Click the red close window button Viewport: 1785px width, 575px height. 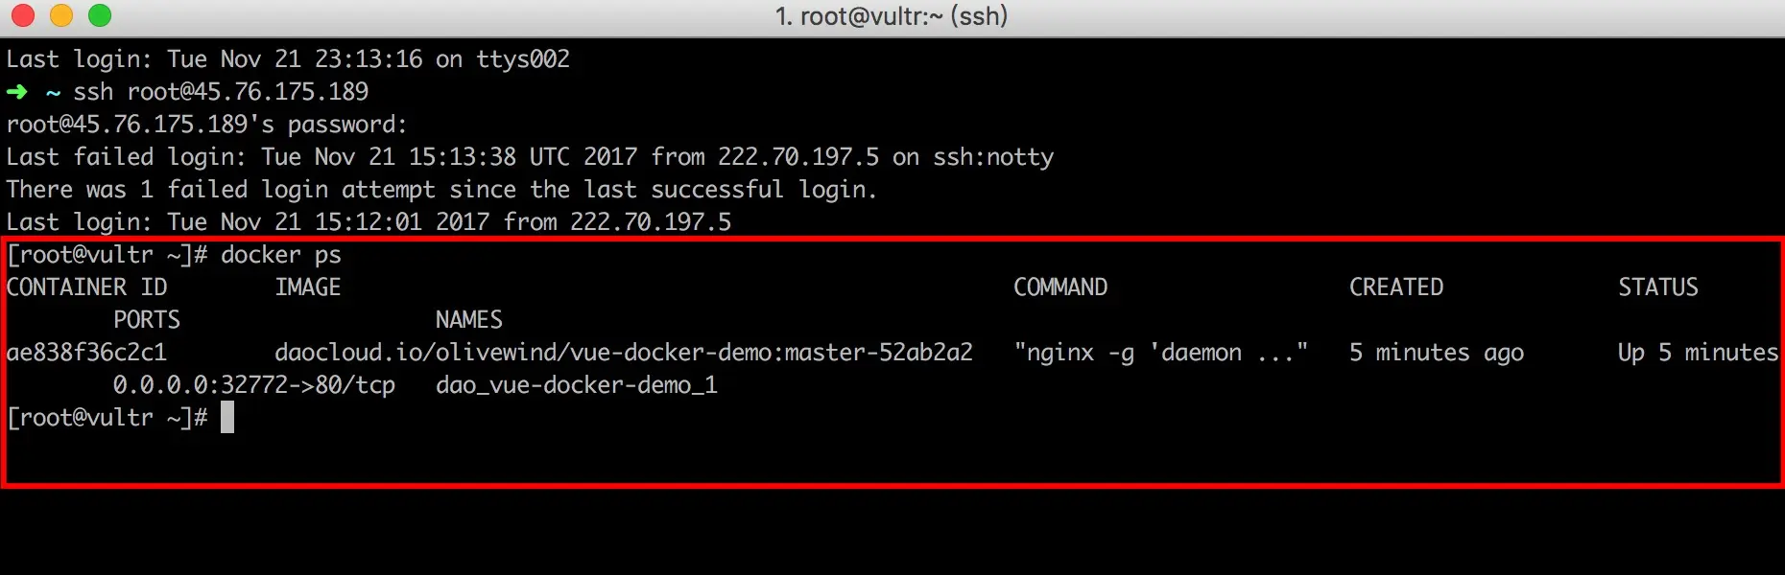click(x=22, y=15)
